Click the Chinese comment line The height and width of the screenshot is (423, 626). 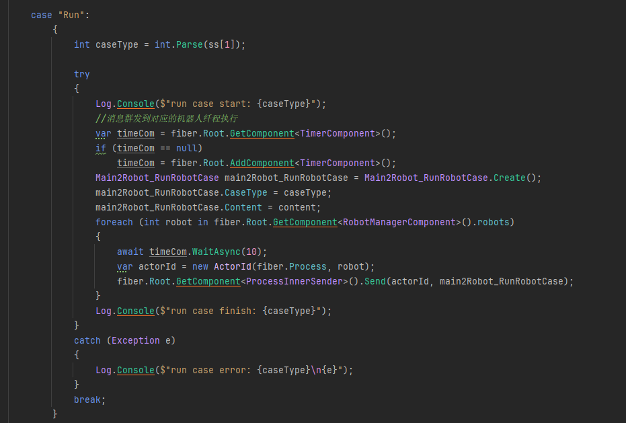(167, 118)
